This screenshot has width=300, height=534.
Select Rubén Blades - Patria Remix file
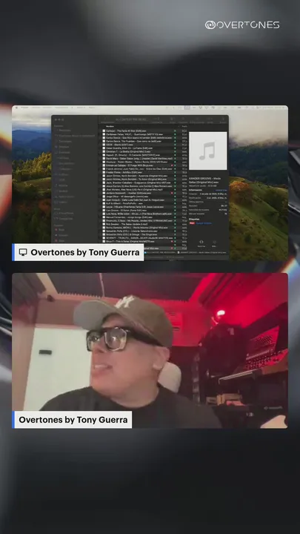(144, 162)
